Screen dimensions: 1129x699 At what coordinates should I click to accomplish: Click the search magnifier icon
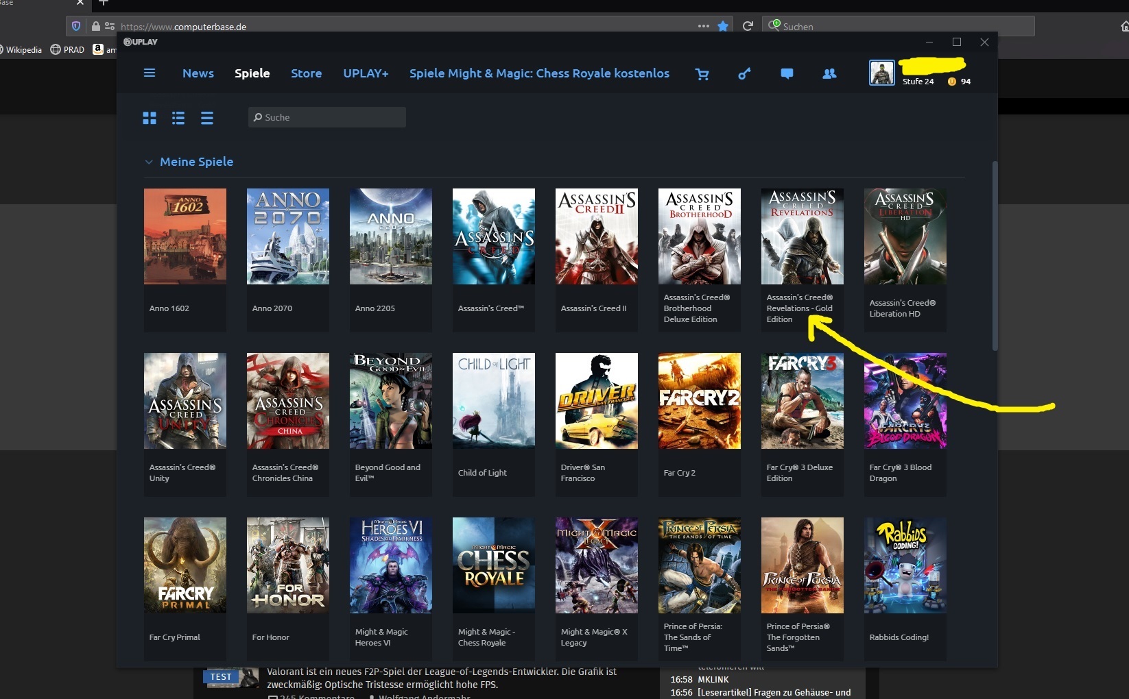click(x=258, y=117)
